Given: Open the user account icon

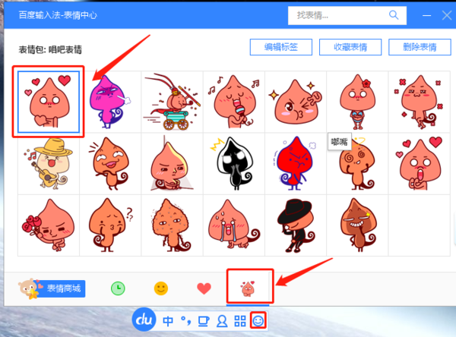Looking at the screenshot, I should coord(222,321).
